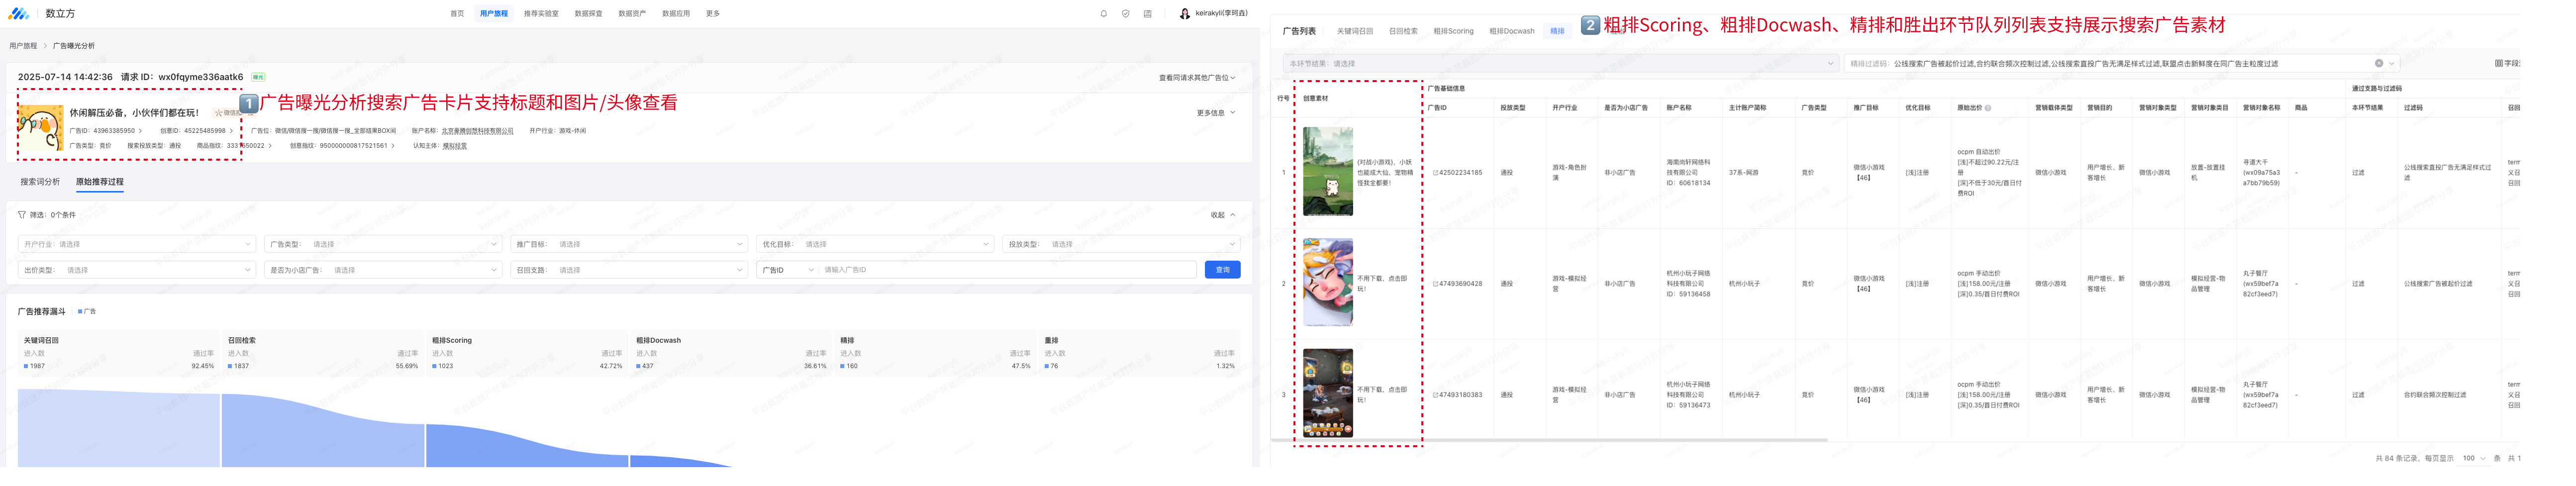This screenshot has height=486, width=2576.
Task: Open the 广告类型 filter dropdown
Action: (383, 244)
